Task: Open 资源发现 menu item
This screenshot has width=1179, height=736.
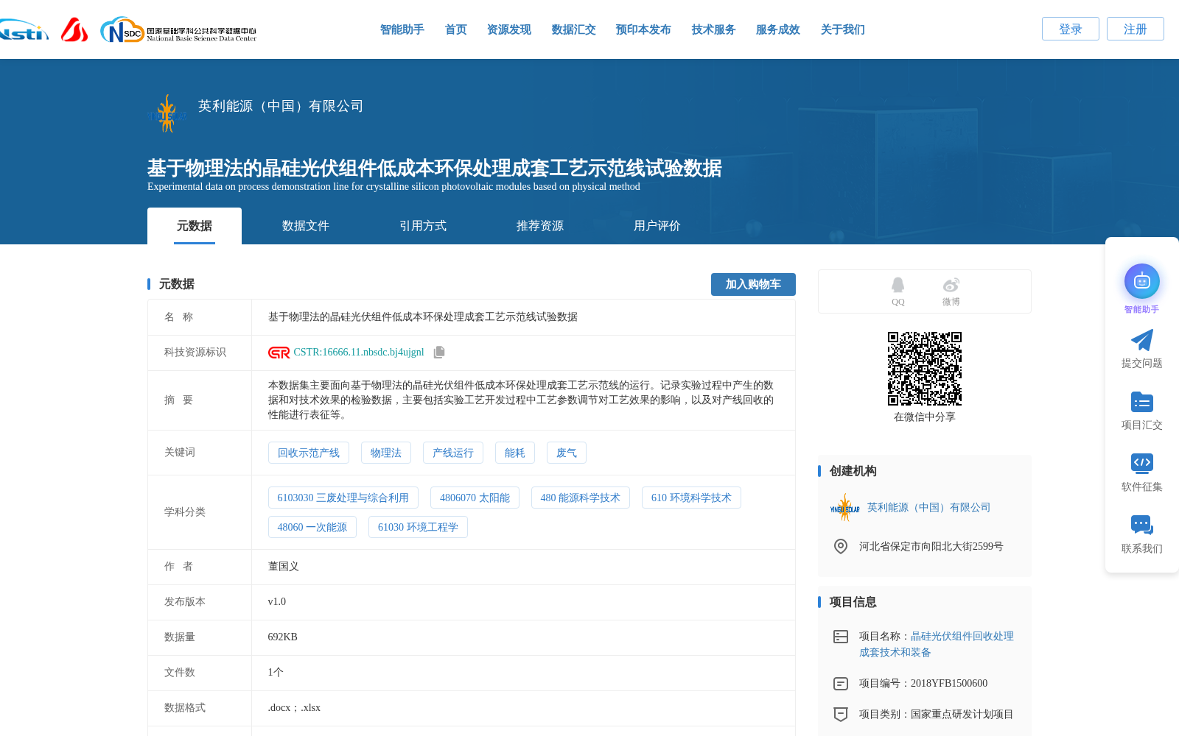Action: (509, 29)
